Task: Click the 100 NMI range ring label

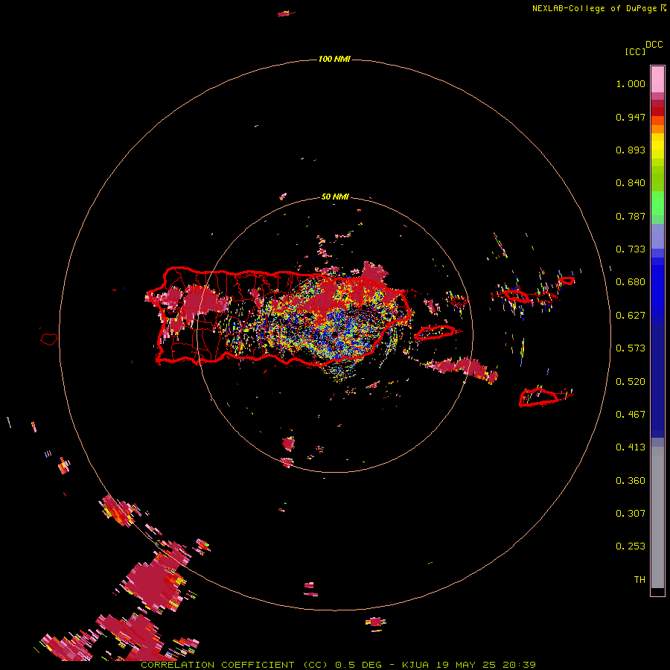Action: point(334,59)
